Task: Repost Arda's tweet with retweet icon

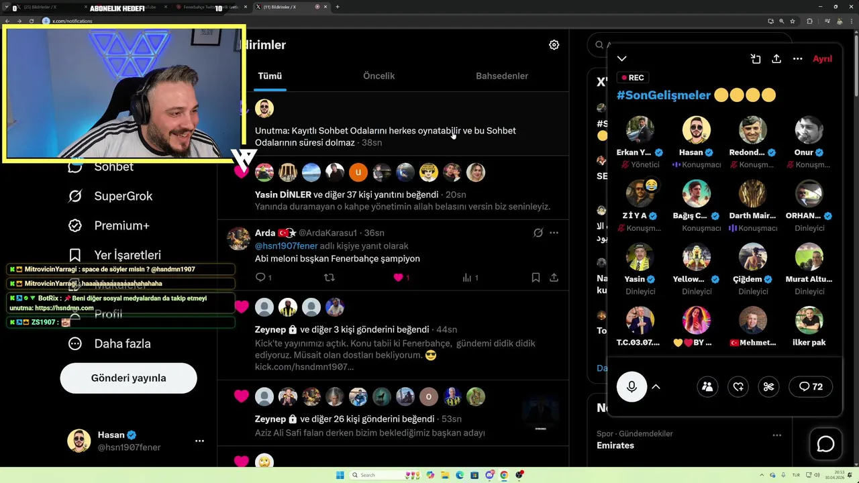Action: pyautogui.click(x=330, y=277)
